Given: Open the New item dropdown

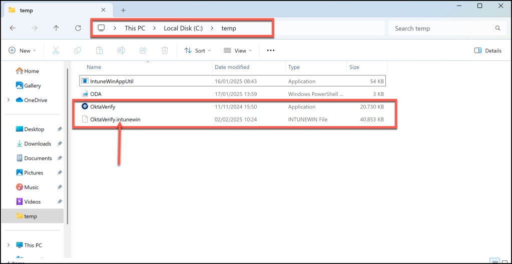Looking at the screenshot, I should click(x=23, y=50).
